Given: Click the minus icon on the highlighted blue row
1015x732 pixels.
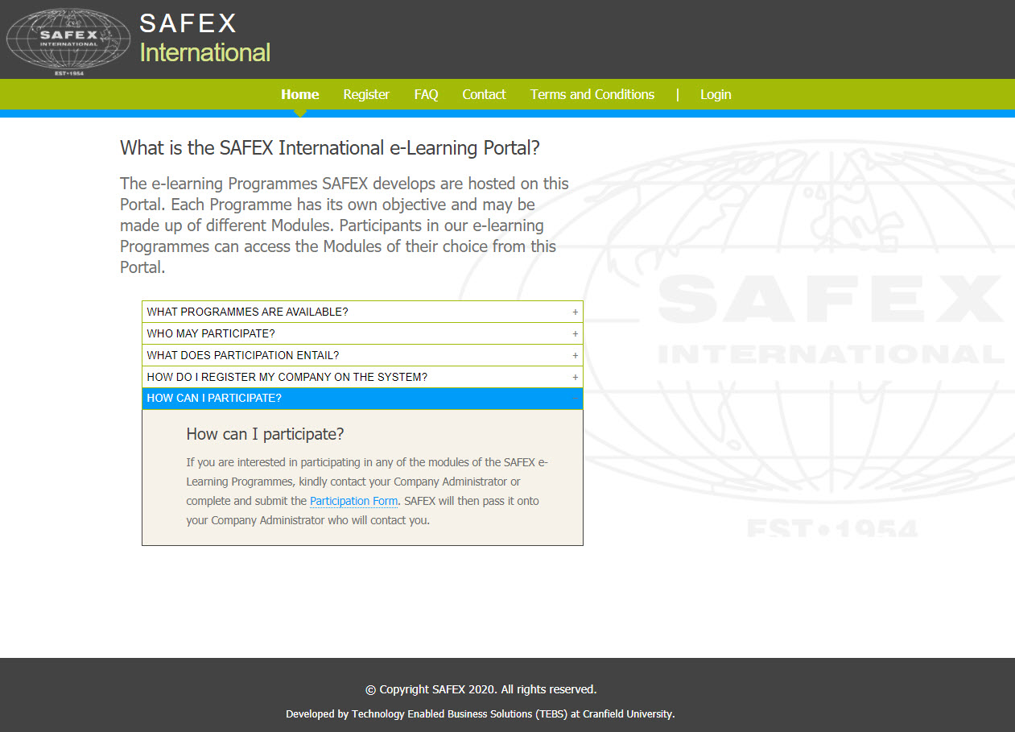Looking at the screenshot, I should 575,398.
